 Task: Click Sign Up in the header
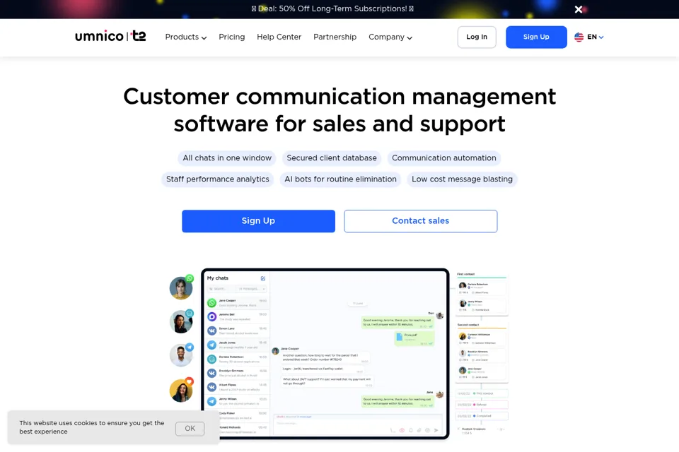536,37
